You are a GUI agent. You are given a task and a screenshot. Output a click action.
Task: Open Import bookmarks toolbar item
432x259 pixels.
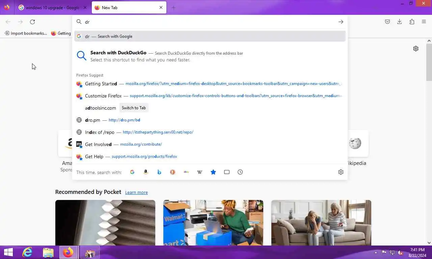(x=25, y=33)
